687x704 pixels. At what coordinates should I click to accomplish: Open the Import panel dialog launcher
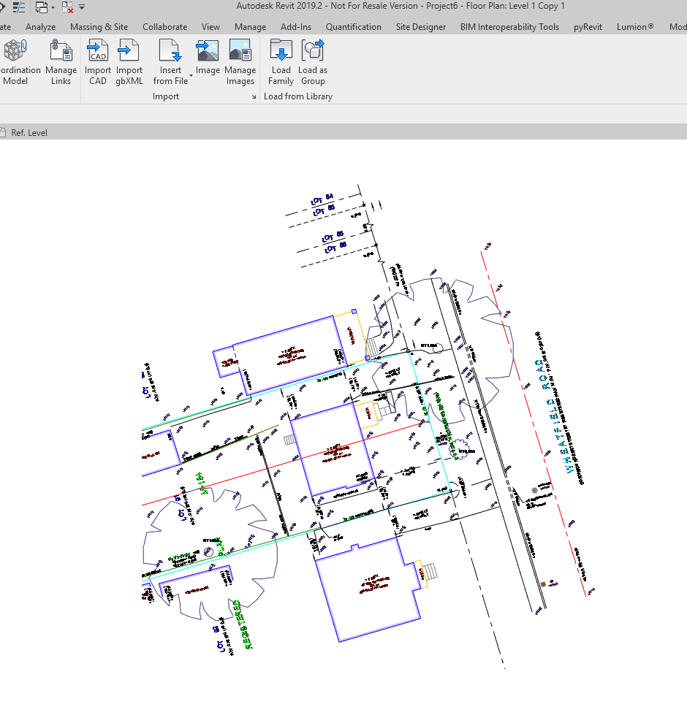(254, 96)
